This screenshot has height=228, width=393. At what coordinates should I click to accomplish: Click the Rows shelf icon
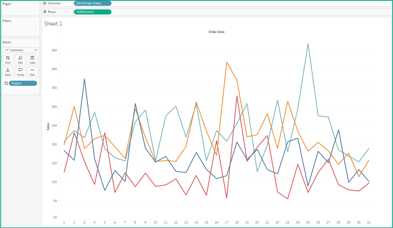pyautogui.click(x=45, y=12)
